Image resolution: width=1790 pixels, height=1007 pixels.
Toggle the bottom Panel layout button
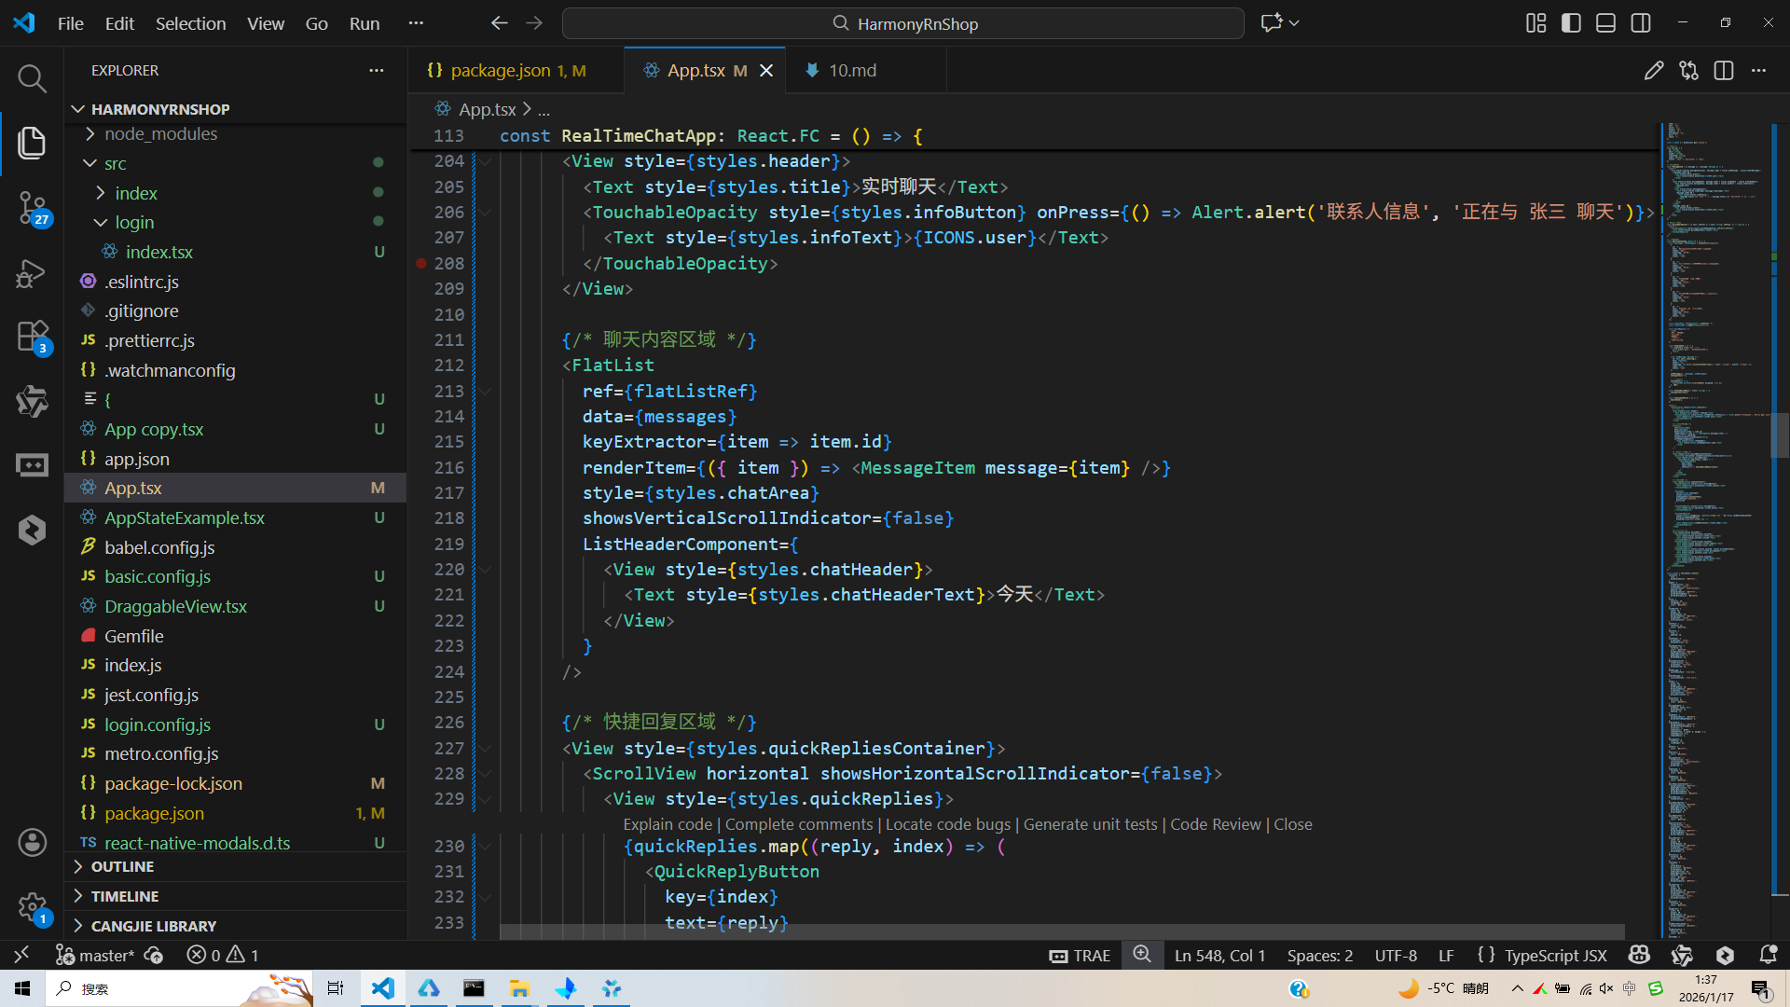pos(1605,23)
